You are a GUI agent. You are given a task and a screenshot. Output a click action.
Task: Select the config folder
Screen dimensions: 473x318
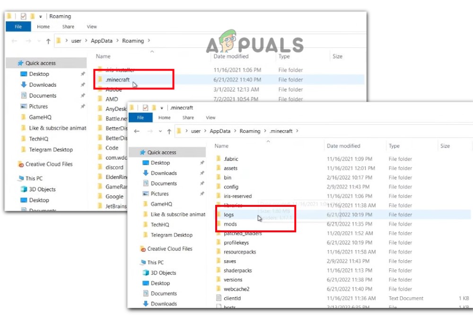coord(231,187)
